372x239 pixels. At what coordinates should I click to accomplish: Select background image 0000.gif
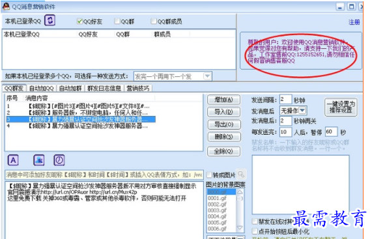click(x=222, y=192)
